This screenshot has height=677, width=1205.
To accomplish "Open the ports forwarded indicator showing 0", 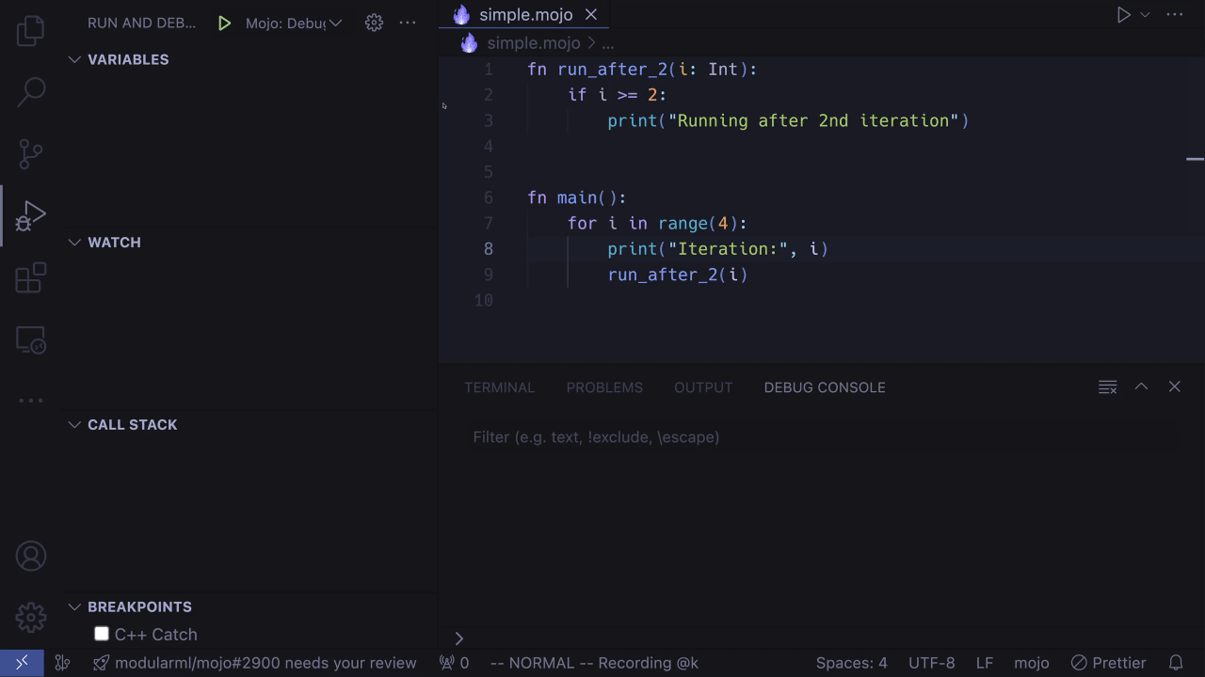I will 455,663.
